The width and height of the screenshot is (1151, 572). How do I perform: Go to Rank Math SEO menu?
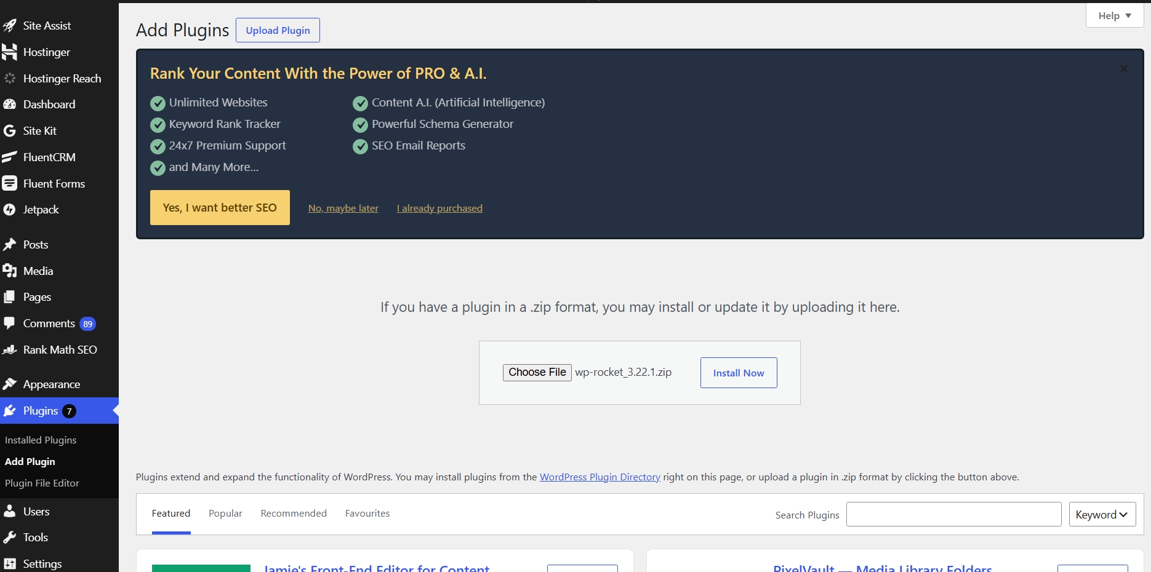tap(60, 350)
